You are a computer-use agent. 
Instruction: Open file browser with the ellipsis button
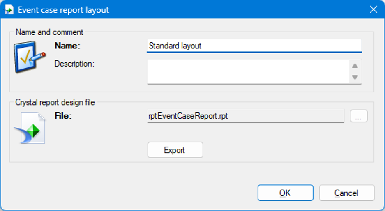tap(359, 117)
